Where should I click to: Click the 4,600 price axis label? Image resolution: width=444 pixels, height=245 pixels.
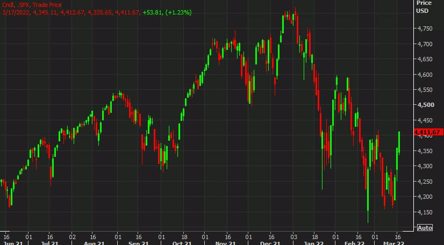(x=425, y=75)
